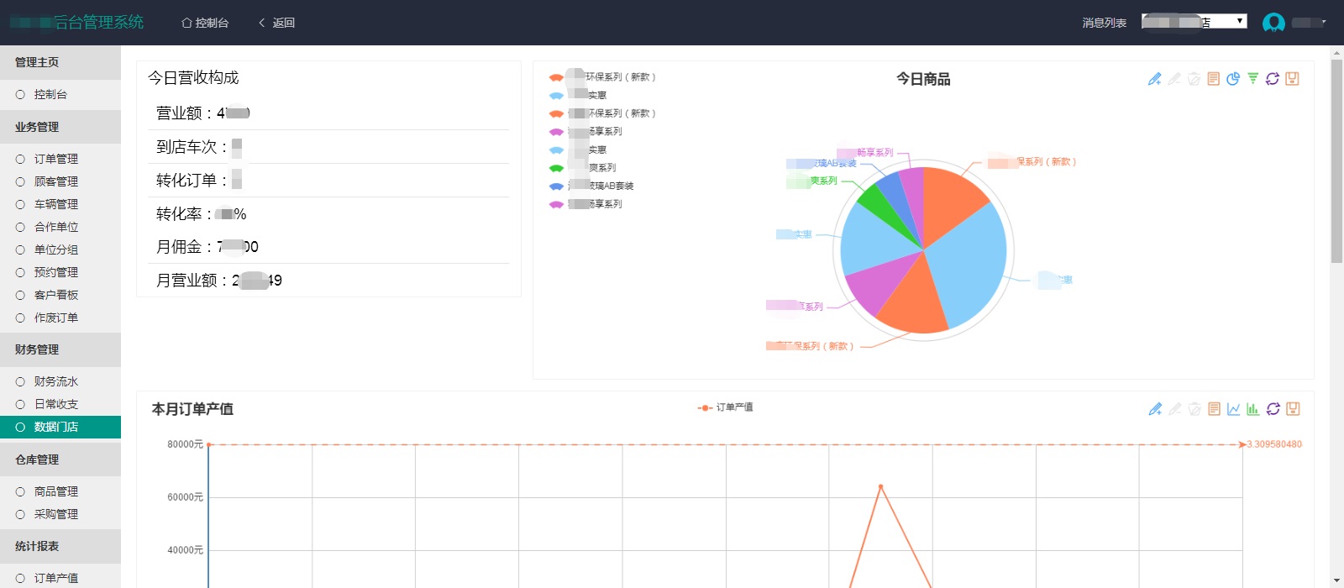Image resolution: width=1344 pixels, height=588 pixels.
Task: Switch 本月订单产值 chart to line view
Action: (1233, 409)
